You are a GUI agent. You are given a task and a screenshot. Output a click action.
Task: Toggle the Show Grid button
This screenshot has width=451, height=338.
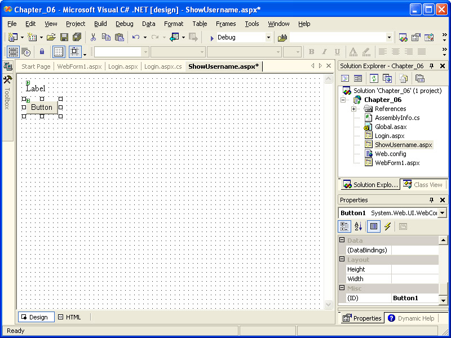pos(59,52)
